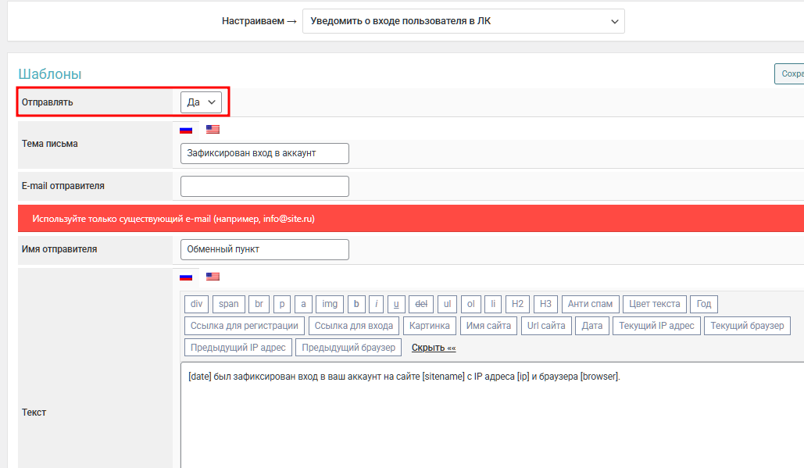This screenshot has height=468, width=804.
Task: Open the 'Отправлять' Да dropdown
Action: point(202,102)
